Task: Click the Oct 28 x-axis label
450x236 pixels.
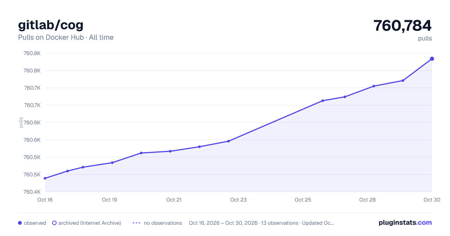Action: 367,200
